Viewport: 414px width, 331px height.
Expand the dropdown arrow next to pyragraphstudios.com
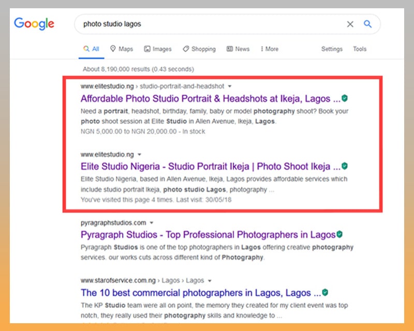click(x=152, y=223)
